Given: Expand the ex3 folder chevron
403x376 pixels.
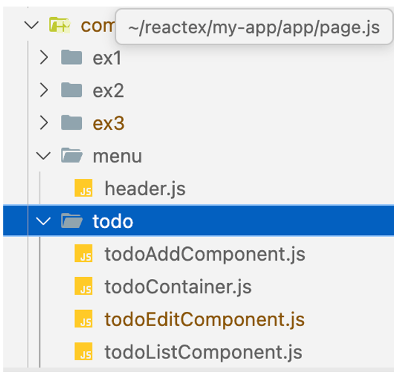Looking at the screenshot, I should [x=44, y=123].
